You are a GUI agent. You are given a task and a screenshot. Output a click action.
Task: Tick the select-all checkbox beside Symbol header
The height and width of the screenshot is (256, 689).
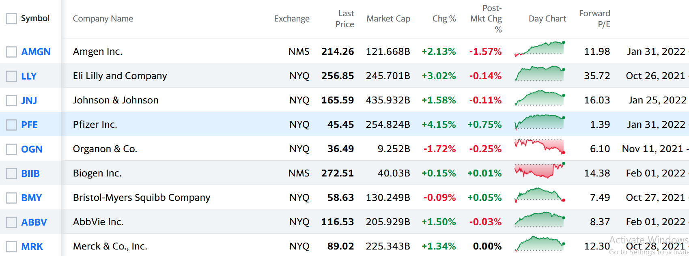(x=11, y=19)
